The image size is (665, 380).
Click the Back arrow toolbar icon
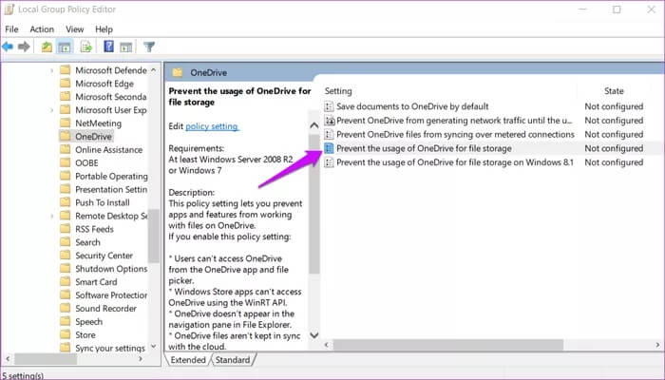8,47
